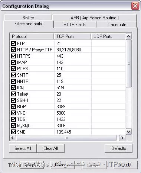Click the Clear All button
This screenshot has height=173, width=141.
tap(50, 148)
